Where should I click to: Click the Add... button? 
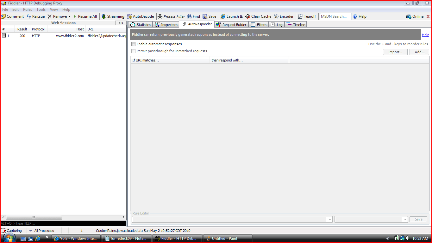(x=419, y=52)
